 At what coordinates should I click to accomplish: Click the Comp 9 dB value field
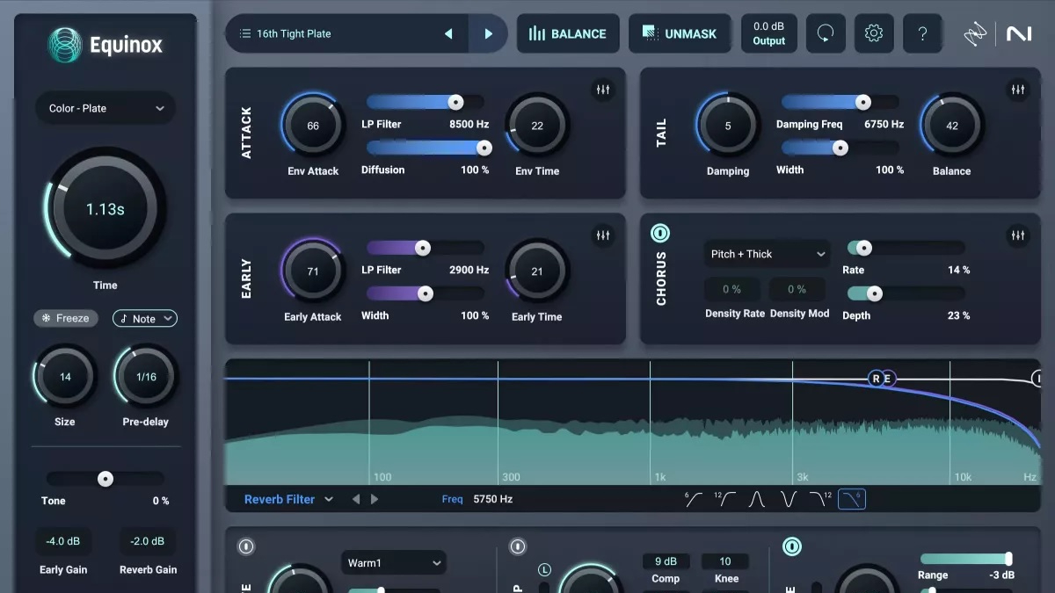(666, 561)
